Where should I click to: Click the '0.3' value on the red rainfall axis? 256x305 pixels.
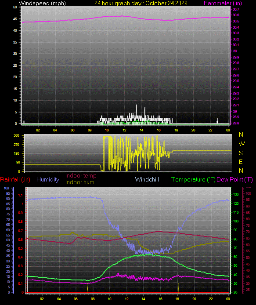pyautogui.click(x=20, y=266)
